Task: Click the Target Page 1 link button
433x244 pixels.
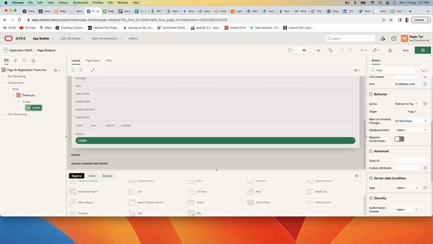Action: [x=411, y=112]
